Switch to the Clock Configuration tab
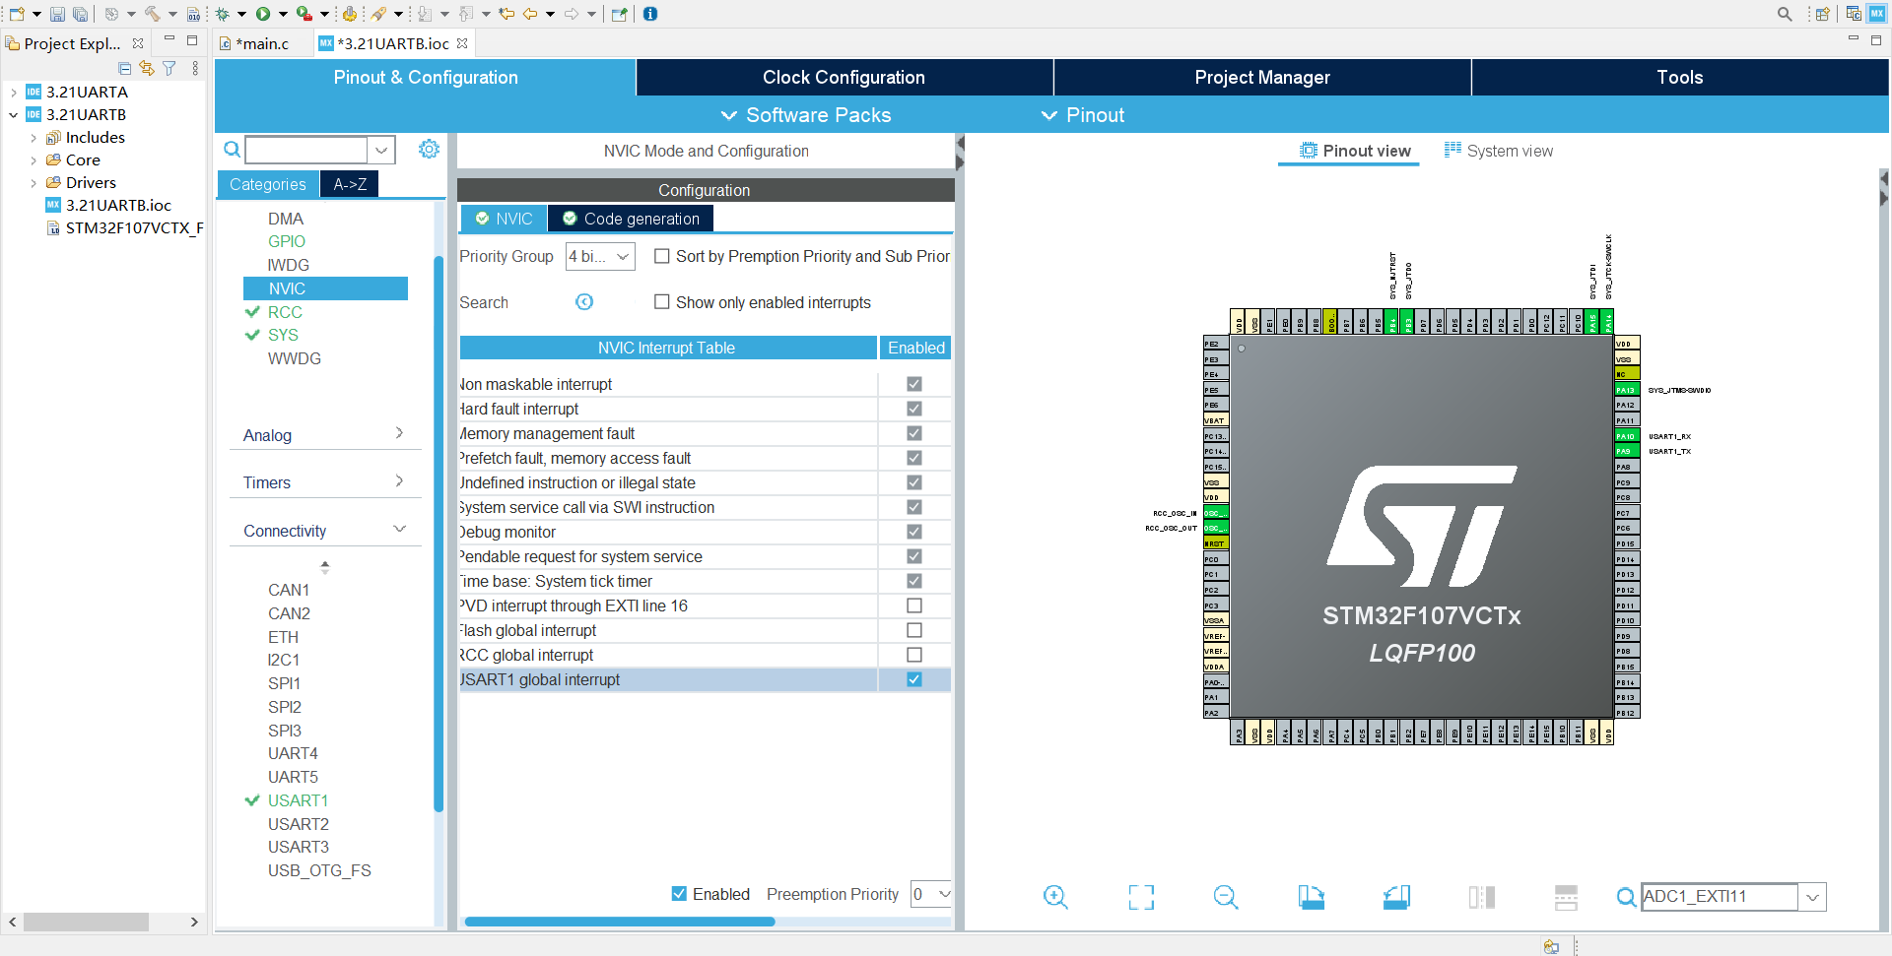1892x956 pixels. coord(844,77)
